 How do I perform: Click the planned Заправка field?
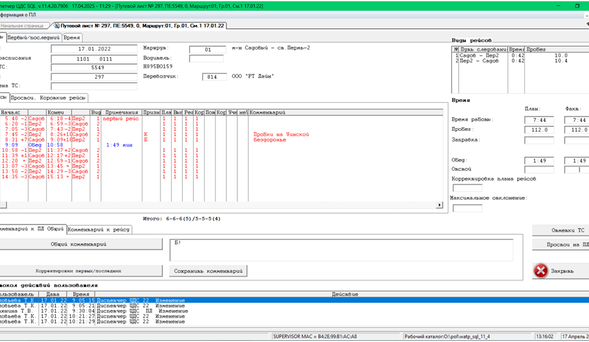[x=539, y=141]
